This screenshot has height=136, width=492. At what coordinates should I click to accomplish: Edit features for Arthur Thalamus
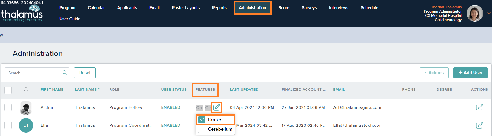coord(217,107)
